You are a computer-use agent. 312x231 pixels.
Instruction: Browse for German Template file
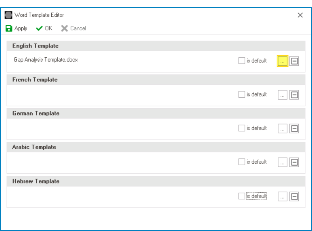pos(282,128)
